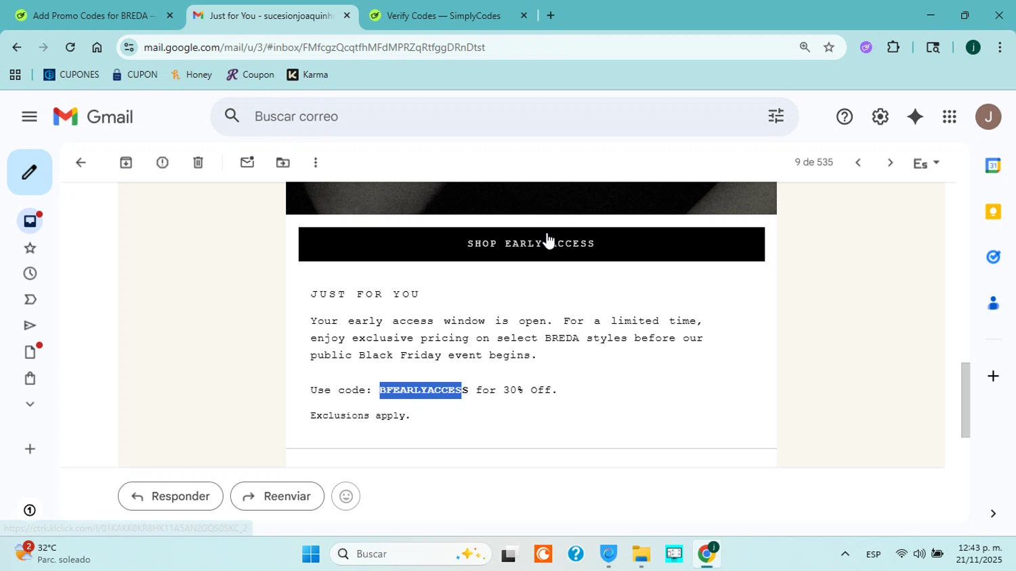Expand more labels chevron in sidebar

(x=30, y=404)
